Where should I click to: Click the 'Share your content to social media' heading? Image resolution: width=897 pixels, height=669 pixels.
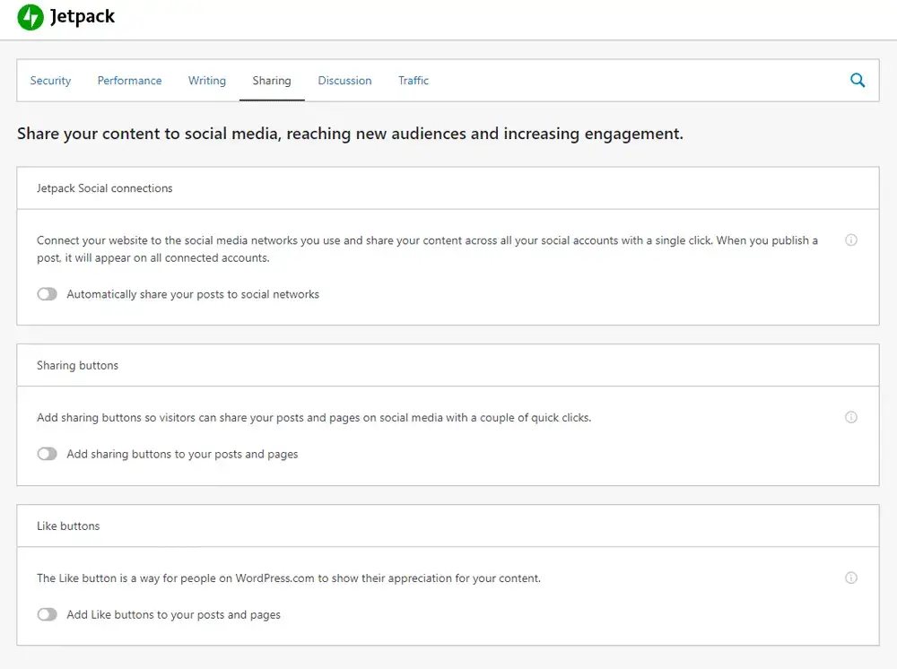pos(350,134)
